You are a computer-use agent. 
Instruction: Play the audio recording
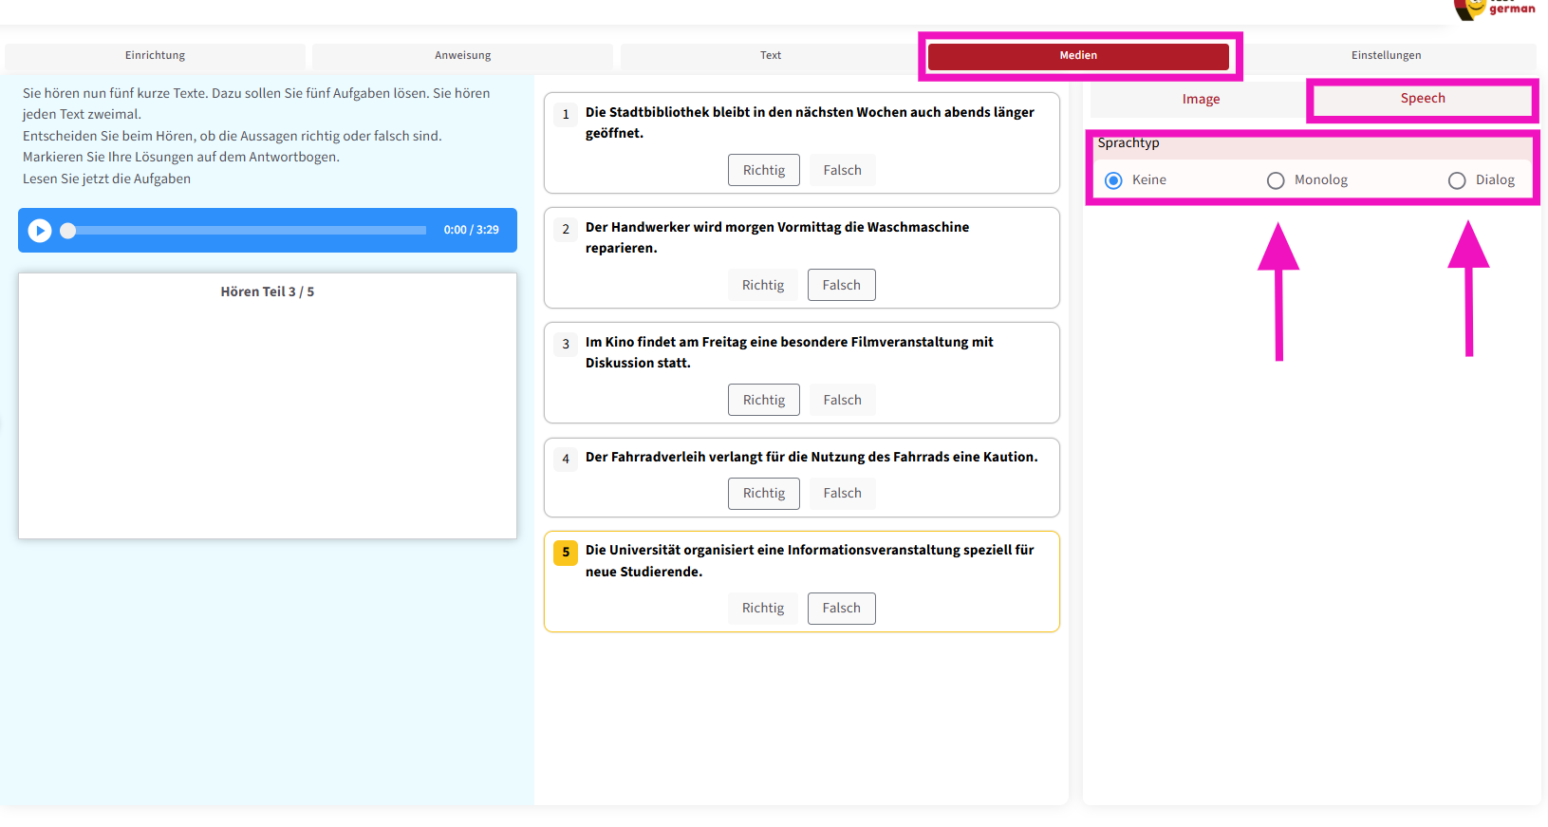[x=40, y=231]
